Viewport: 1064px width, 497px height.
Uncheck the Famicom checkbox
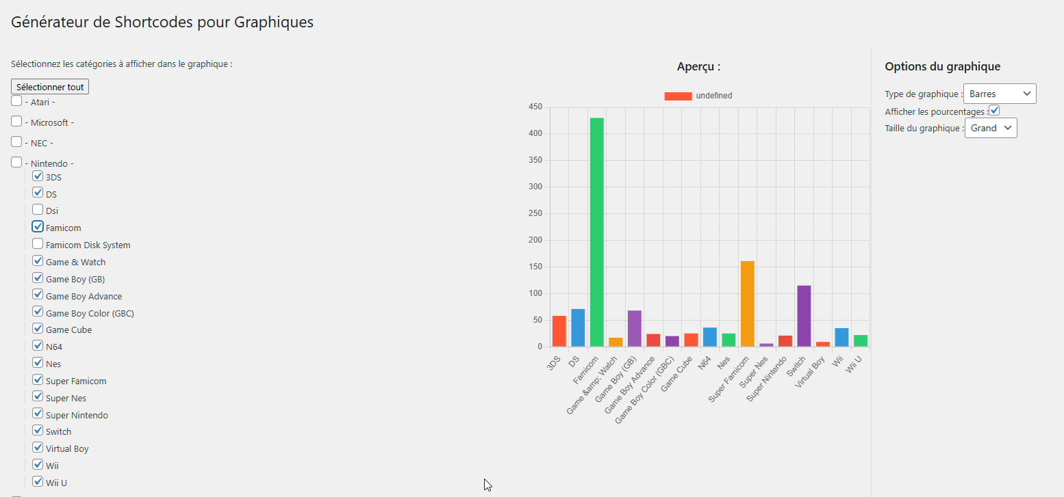[x=38, y=227]
